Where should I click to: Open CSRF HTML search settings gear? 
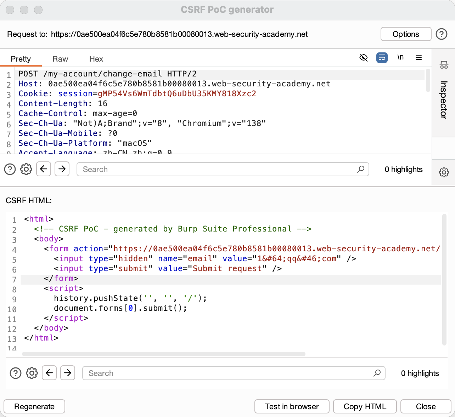pos(32,373)
